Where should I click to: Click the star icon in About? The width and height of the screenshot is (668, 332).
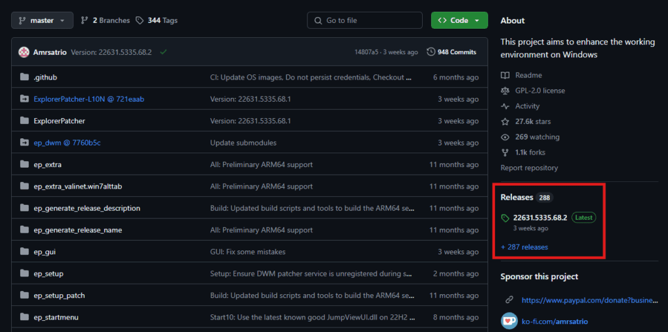pos(506,121)
